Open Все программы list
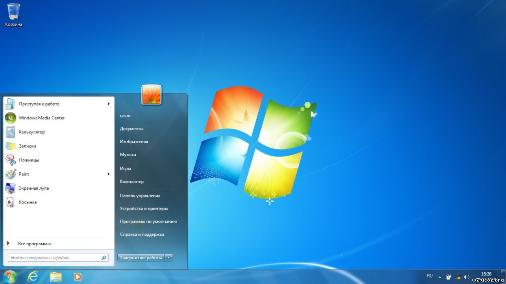Screen dimensions: 506x284 [x=34, y=243]
